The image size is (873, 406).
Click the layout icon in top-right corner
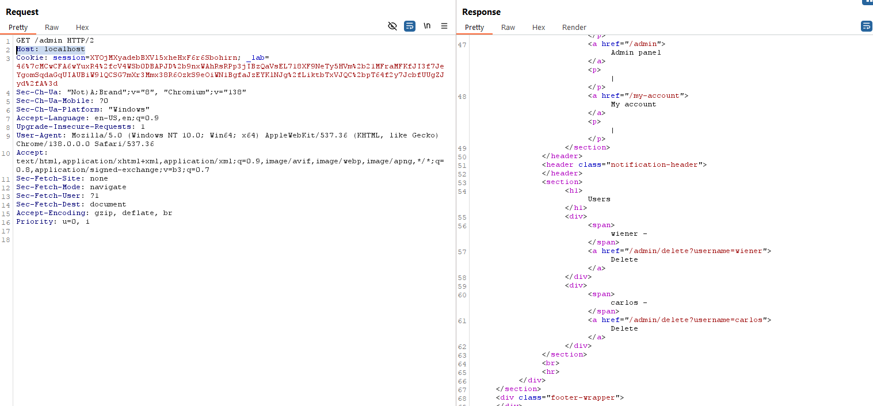click(868, 2)
